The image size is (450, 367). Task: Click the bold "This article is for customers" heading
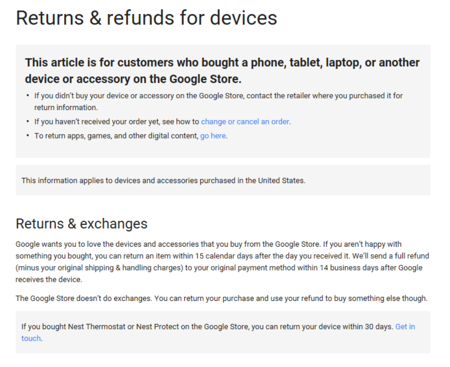[x=222, y=70]
